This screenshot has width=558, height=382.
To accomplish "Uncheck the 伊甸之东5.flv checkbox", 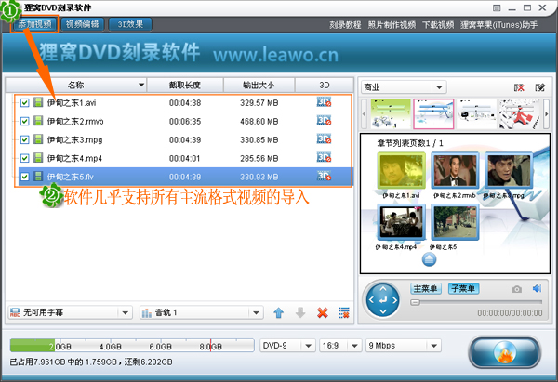I will (24, 177).
